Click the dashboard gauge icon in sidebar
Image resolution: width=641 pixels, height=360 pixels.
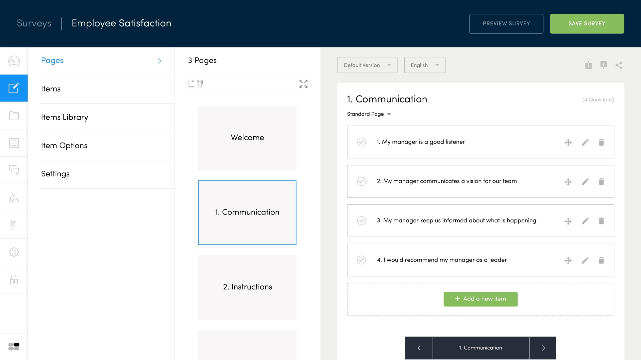click(x=14, y=61)
